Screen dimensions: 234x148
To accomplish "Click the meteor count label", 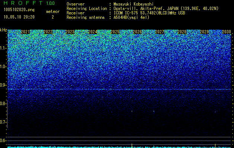I will 53,11.
